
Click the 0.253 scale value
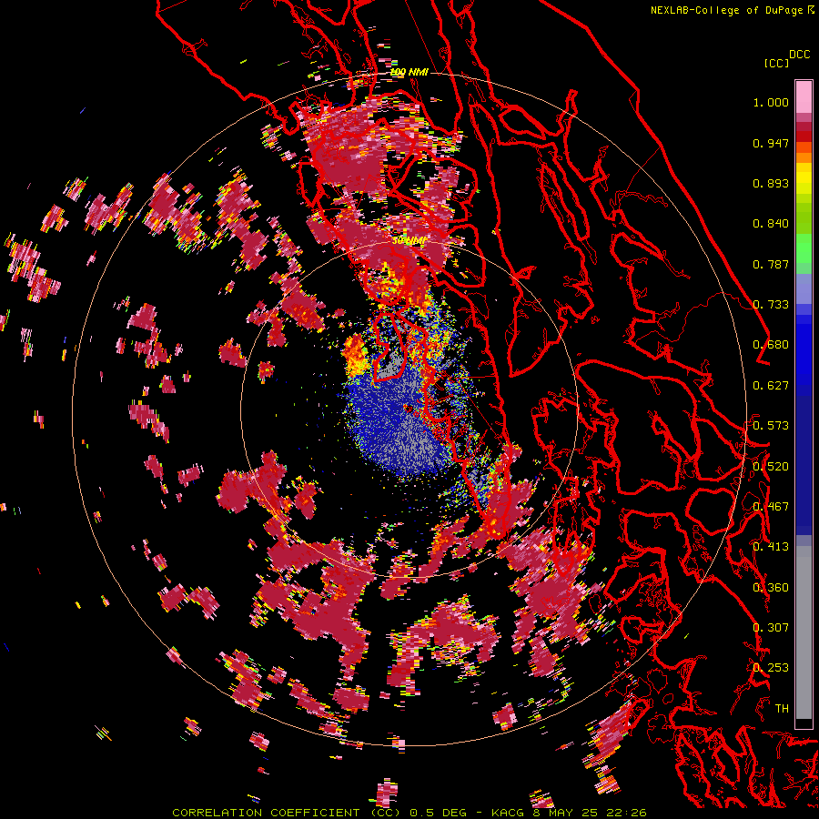(x=771, y=668)
